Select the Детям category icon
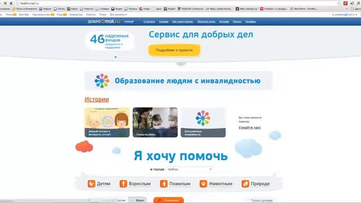 (x=91, y=184)
